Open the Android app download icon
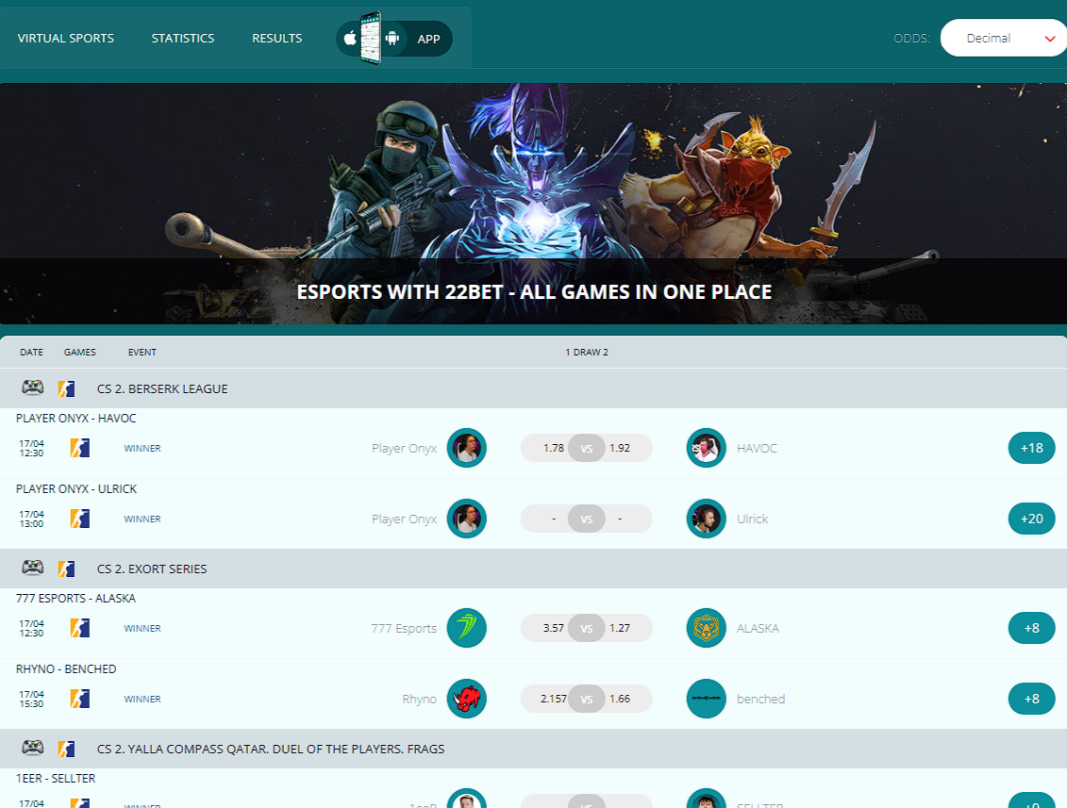Viewport: 1067px width, 808px height. [x=392, y=38]
